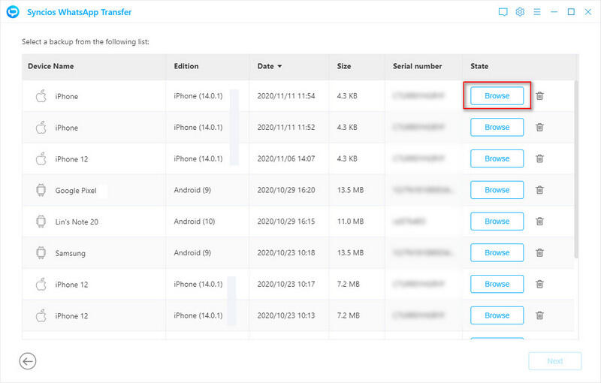This screenshot has height=383, width=601.
Task: Click the Device Name column header
Action: coord(51,66)
